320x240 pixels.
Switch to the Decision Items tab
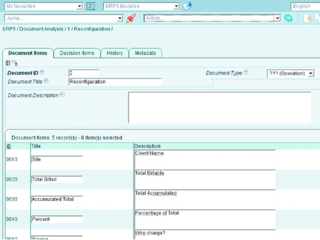(77, 53)
